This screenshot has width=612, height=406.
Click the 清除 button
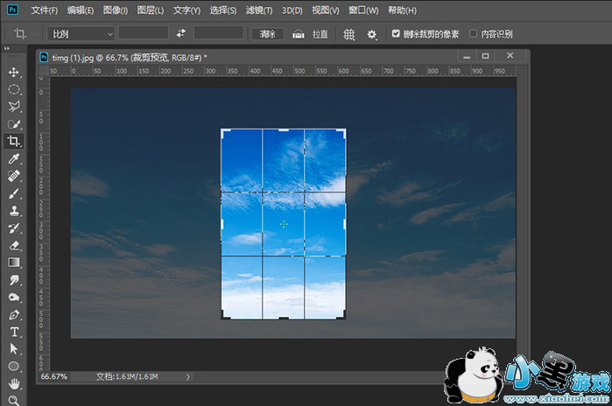[x=267, y=34]
